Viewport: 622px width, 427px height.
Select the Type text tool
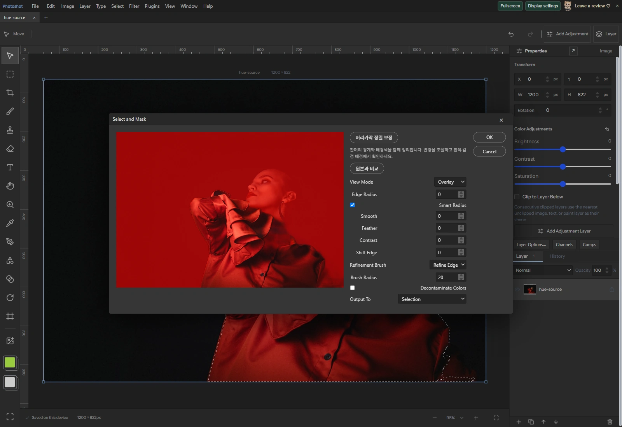click(10, 167)
